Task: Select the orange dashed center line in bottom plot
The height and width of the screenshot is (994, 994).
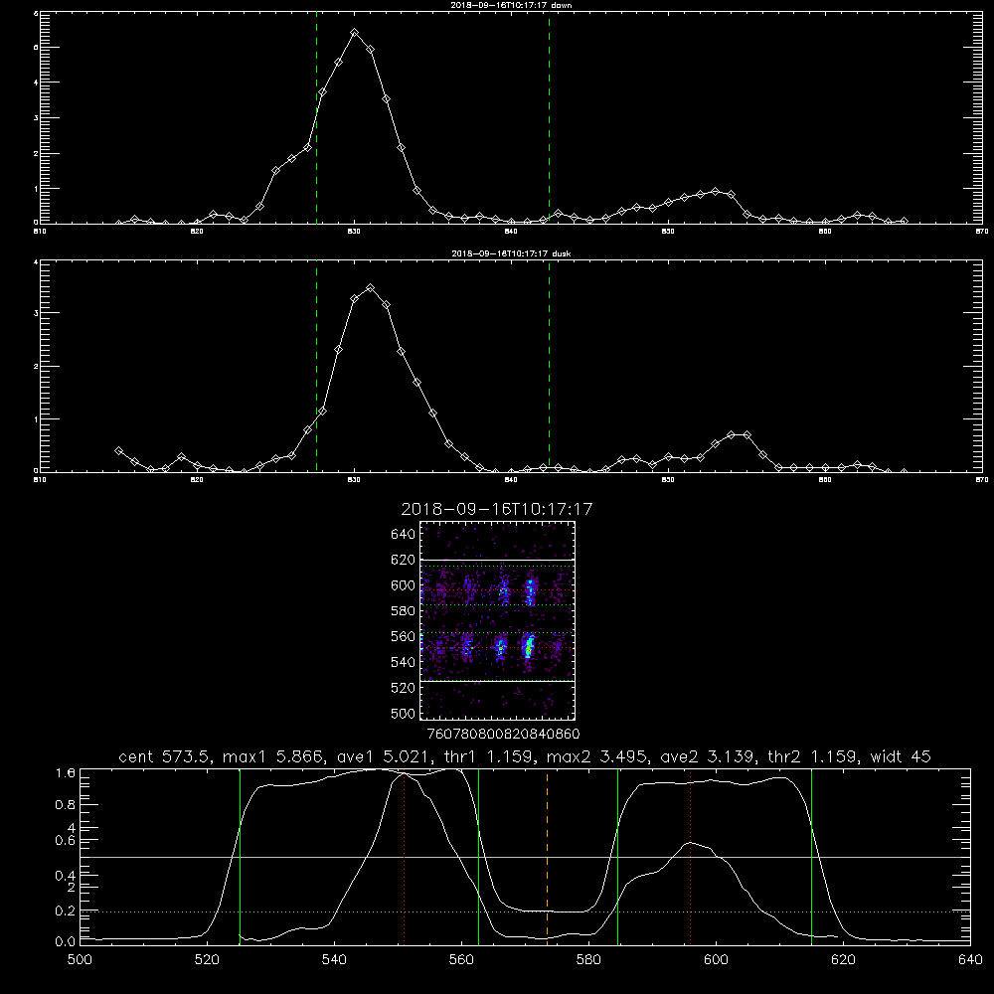Action: [547, 857]
